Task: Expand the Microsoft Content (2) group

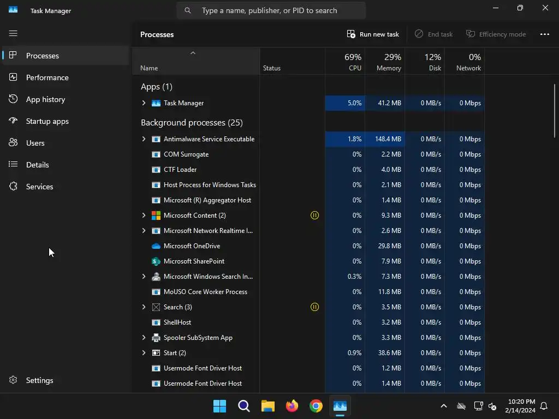Action: click(144, 215)
